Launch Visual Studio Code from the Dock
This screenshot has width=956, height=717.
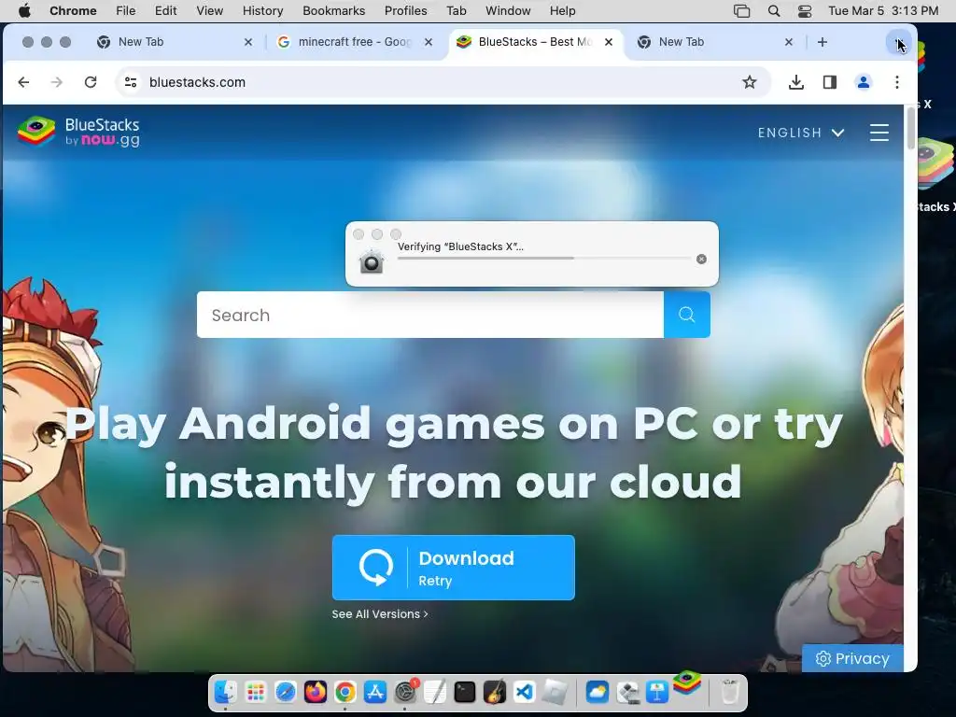pos(525,692)
